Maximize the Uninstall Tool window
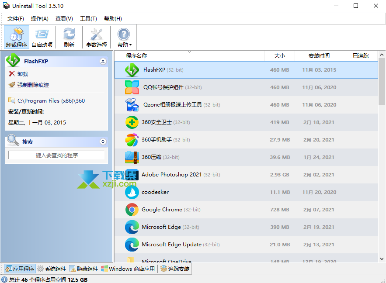Viewport: 386px width, 283px height. tap(356, 6)
